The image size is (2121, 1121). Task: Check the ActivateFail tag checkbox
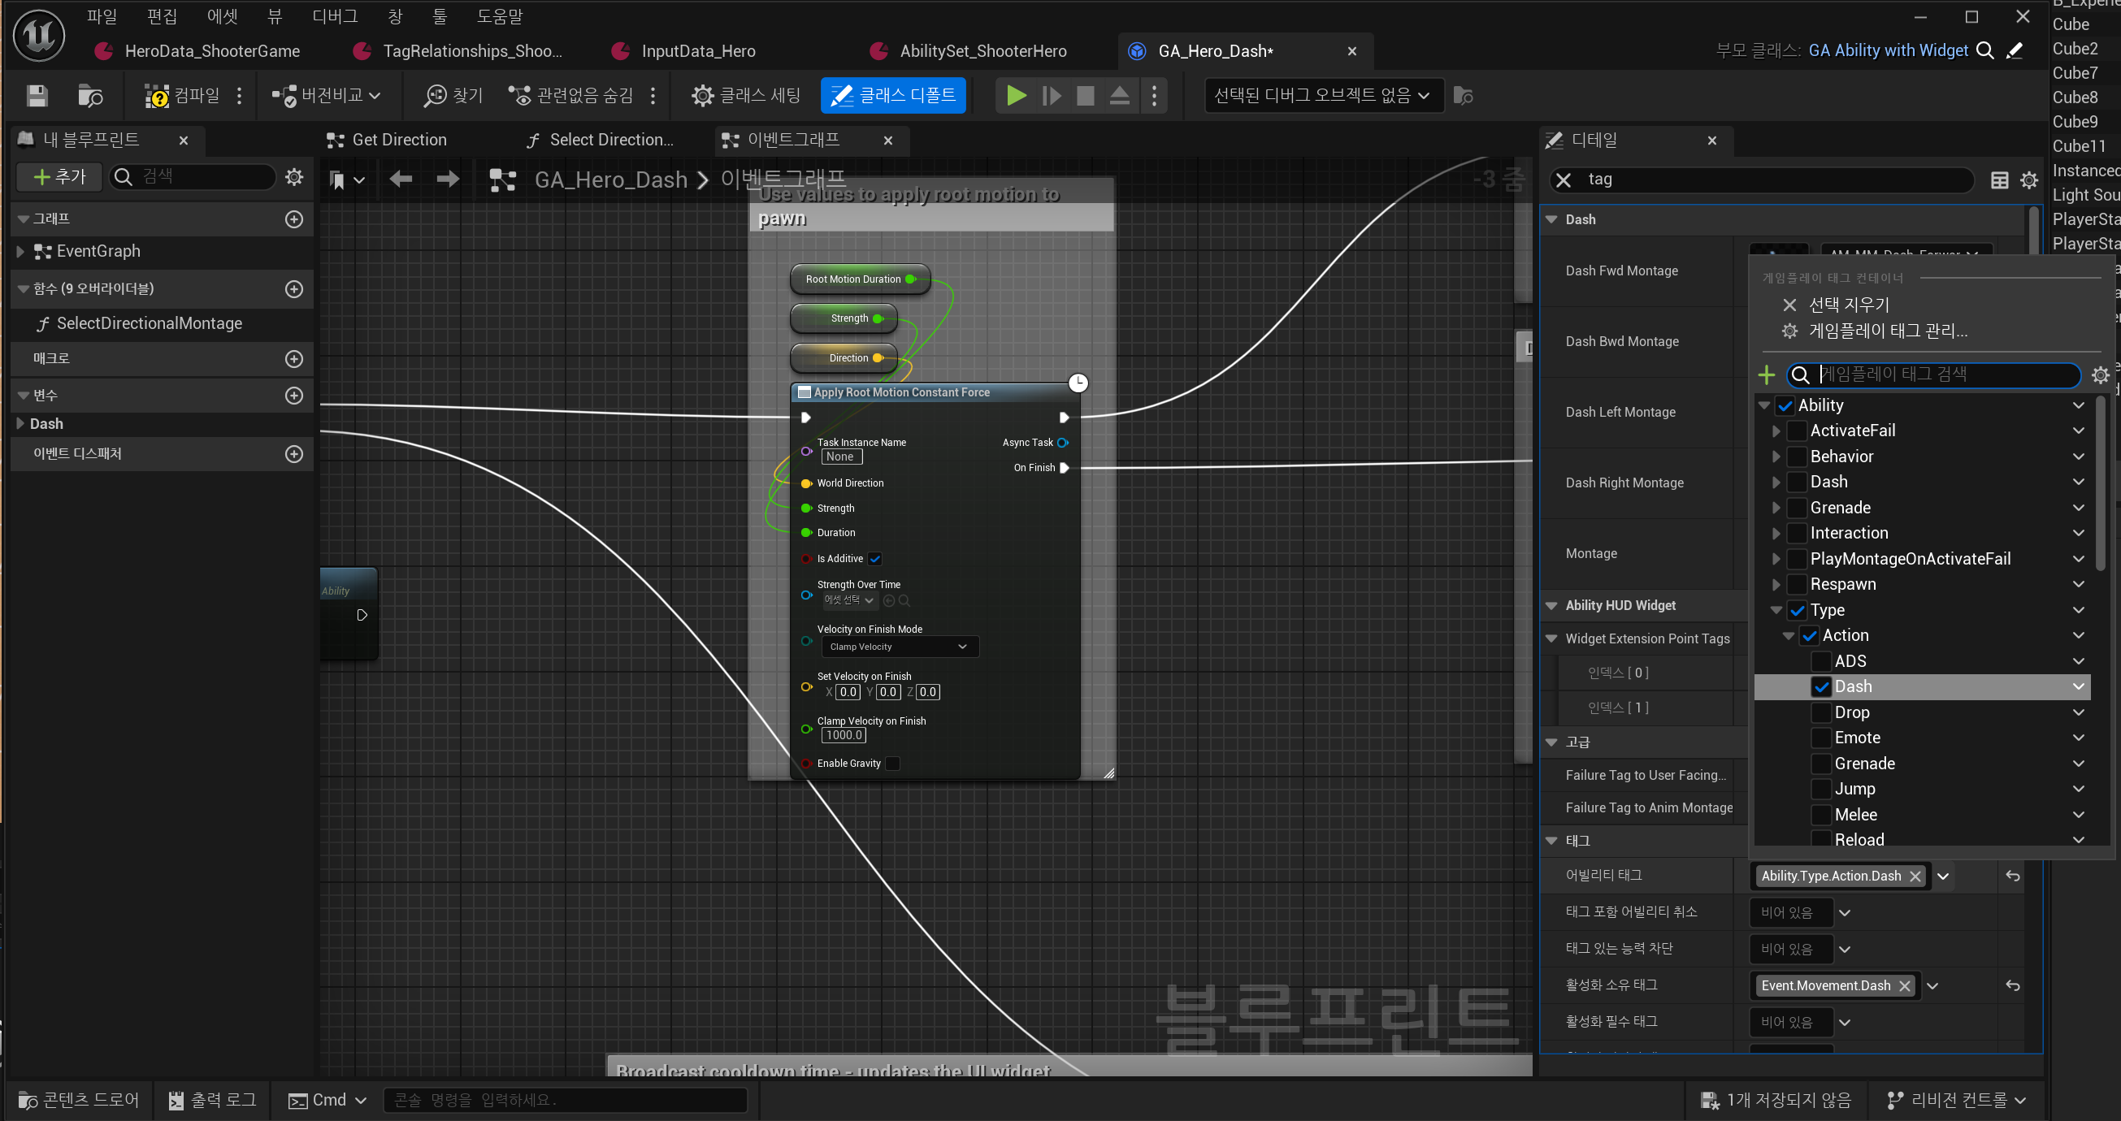pyautogui.click(x=1798, y=431)
